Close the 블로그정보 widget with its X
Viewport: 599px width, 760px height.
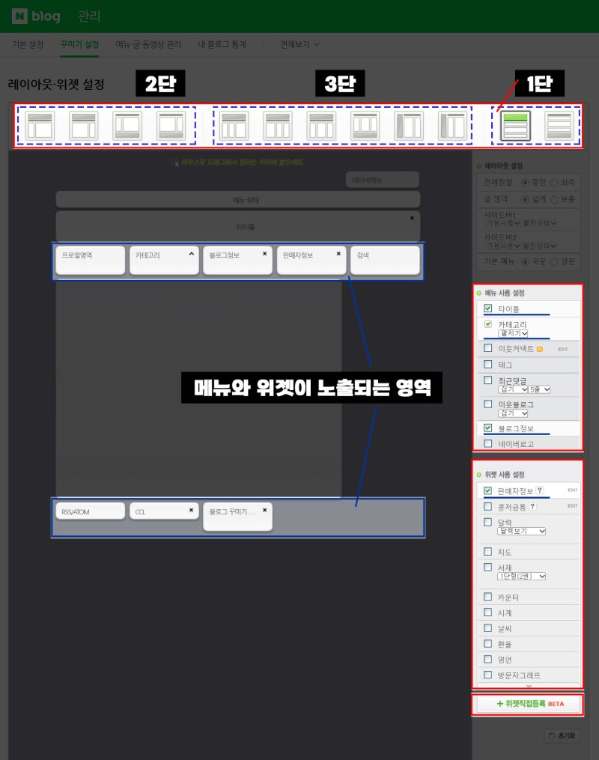267,253
